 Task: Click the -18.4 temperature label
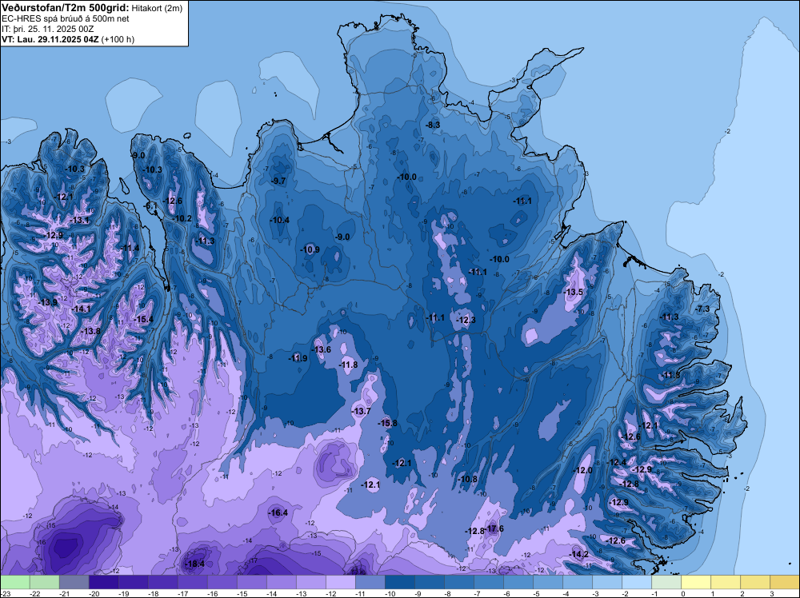195,564
